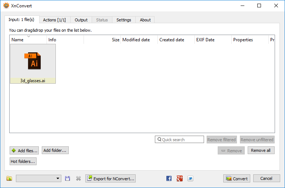Screen dimensions: 285x188
Task: Show the About tab
Action: point(145,20)
